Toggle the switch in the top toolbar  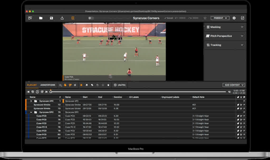(91, 18)
